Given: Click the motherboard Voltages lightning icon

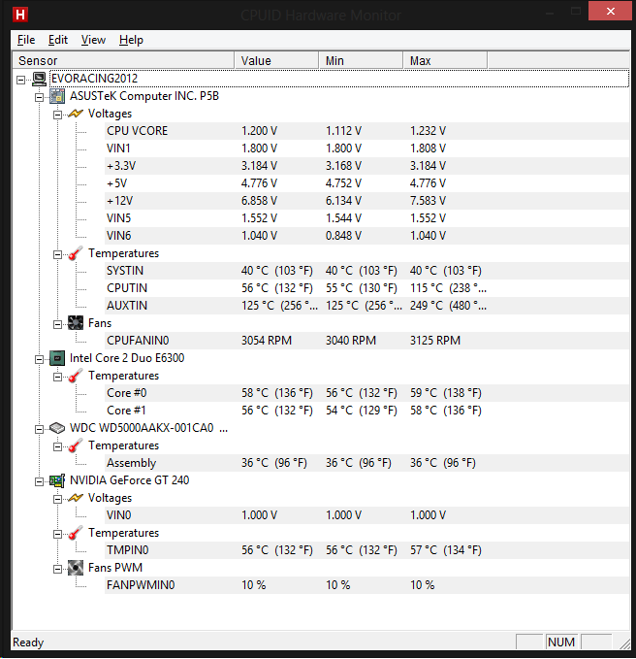Looking at the screenshot, I should click(76, 114).
